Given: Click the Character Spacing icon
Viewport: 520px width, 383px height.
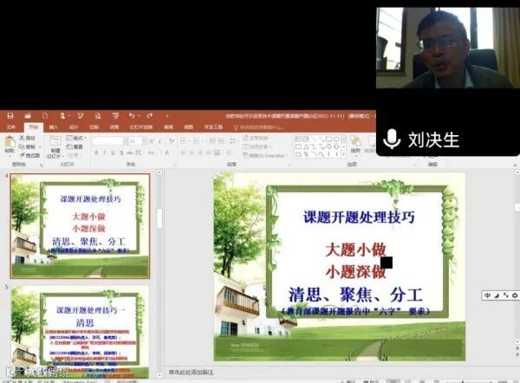Looking at the screenshot, I should pos(139,153).
